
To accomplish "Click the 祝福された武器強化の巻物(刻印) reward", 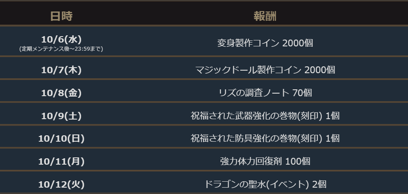I will [257, 116].
